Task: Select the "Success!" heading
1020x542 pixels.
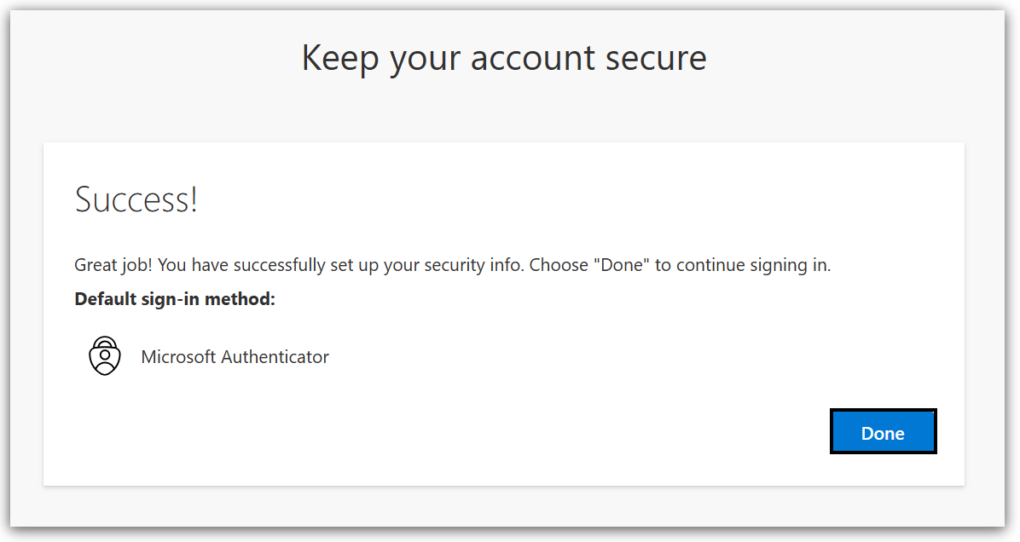Action: (136, 199)
